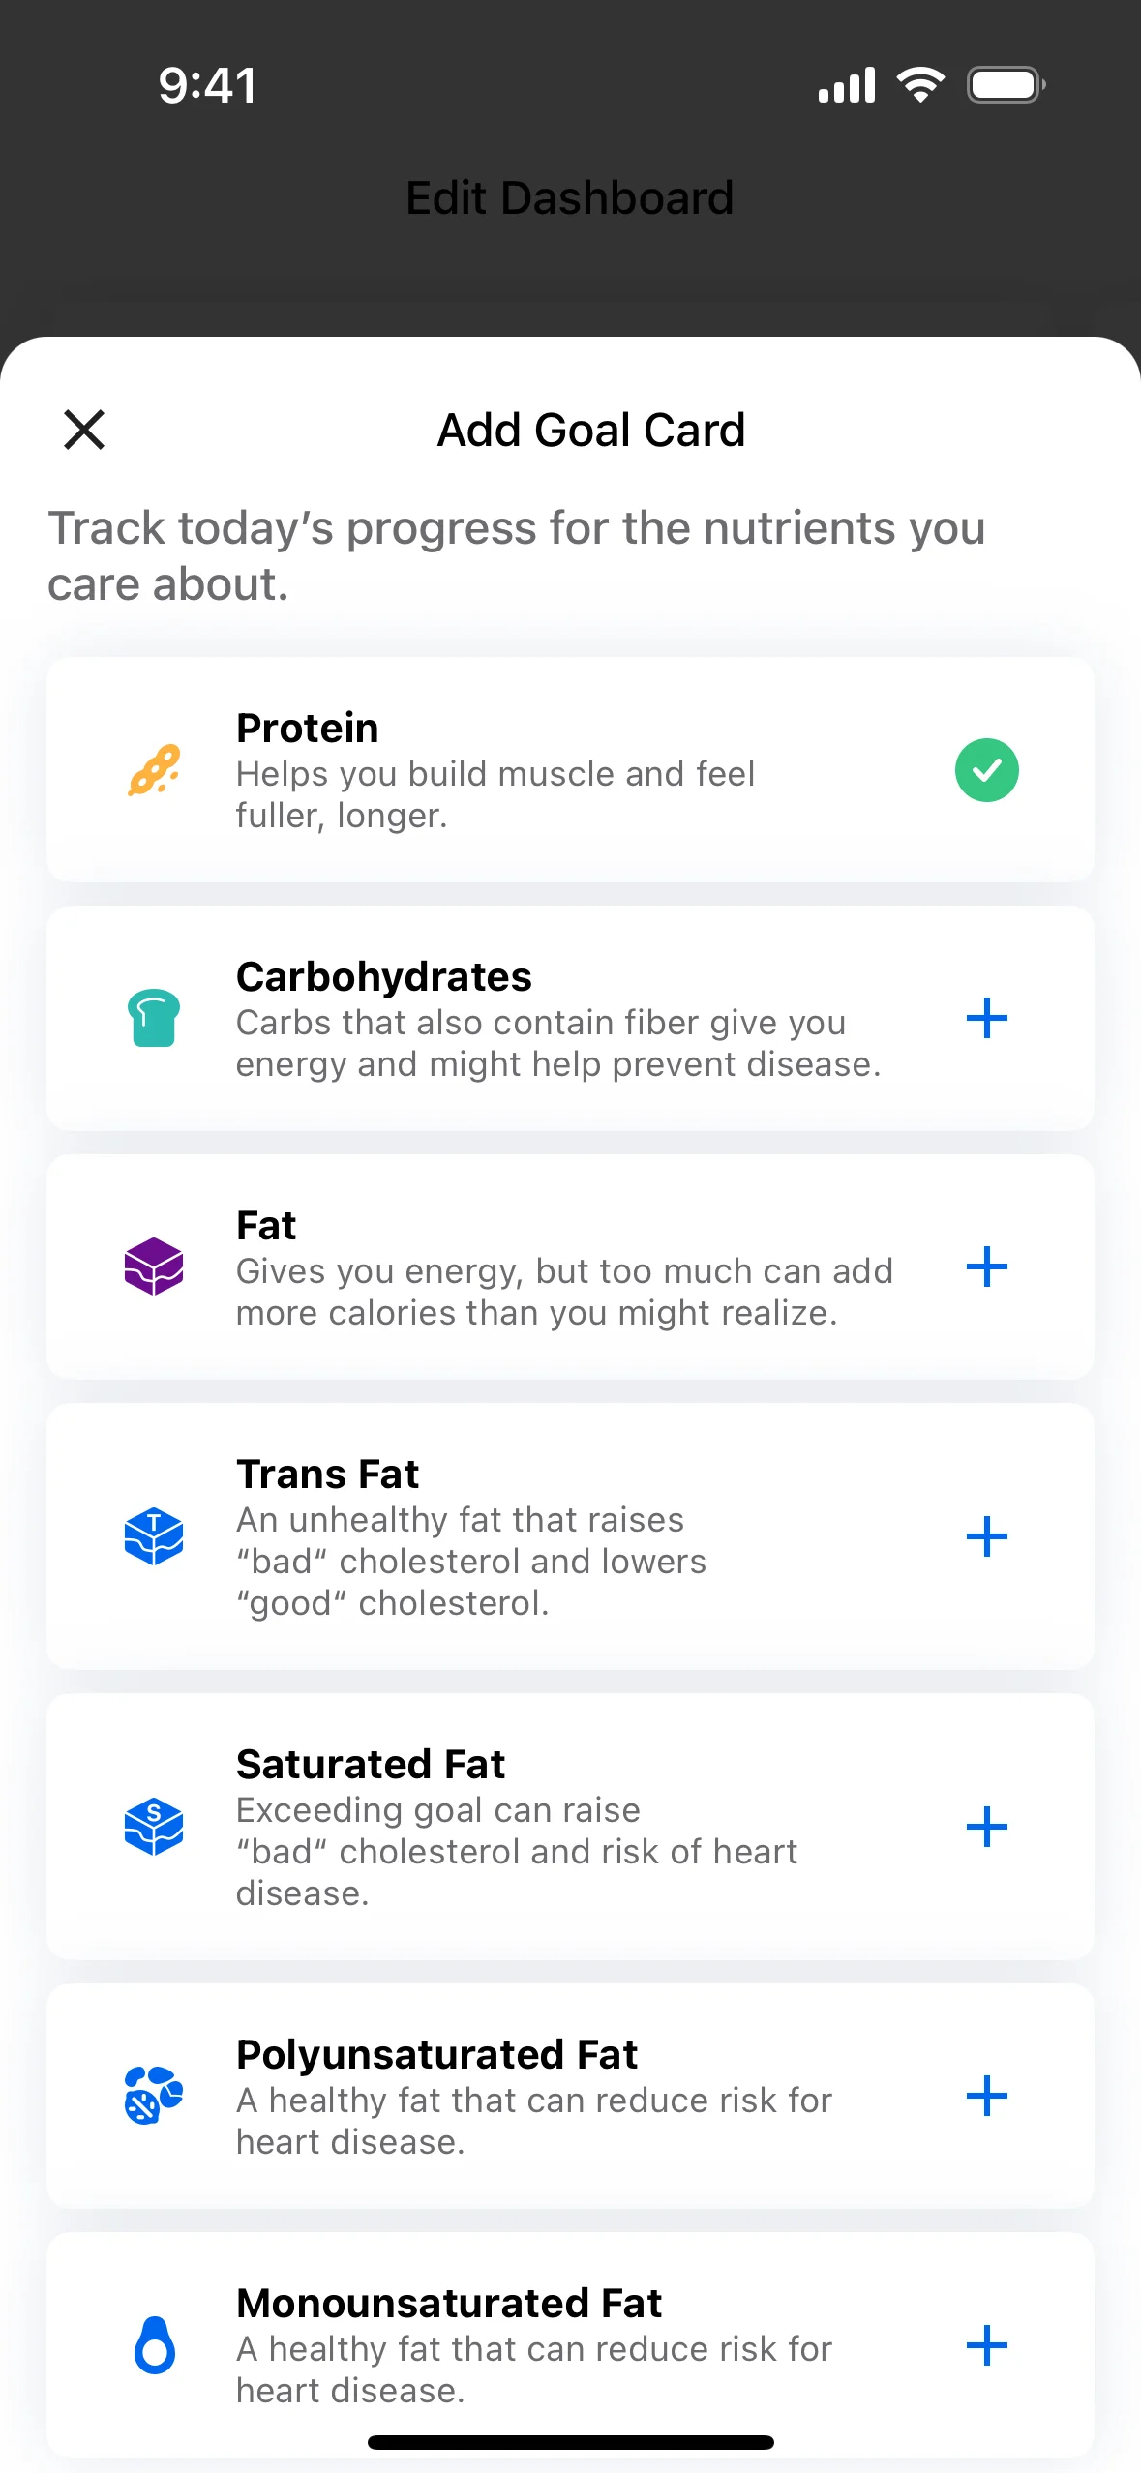
Task: Tap the Monounsaturated Fat avocado icon
Action: [x=155, y=2345]
